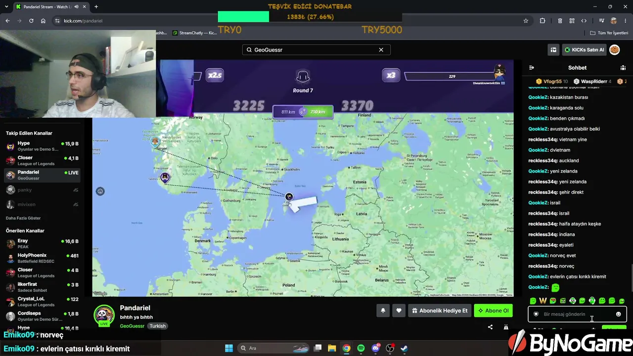
Task: Mute the Pandariel Stream tab audio
Action: 77,7
